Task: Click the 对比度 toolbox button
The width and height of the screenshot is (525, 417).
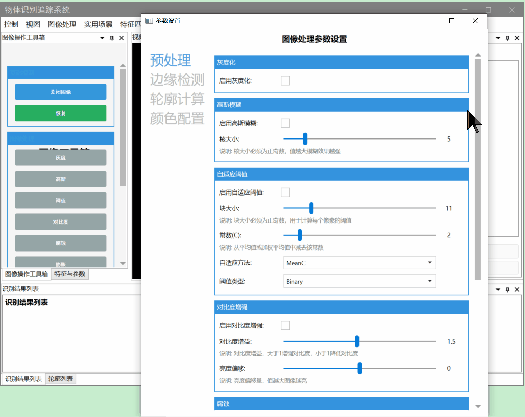Action: tap(61, 222)
